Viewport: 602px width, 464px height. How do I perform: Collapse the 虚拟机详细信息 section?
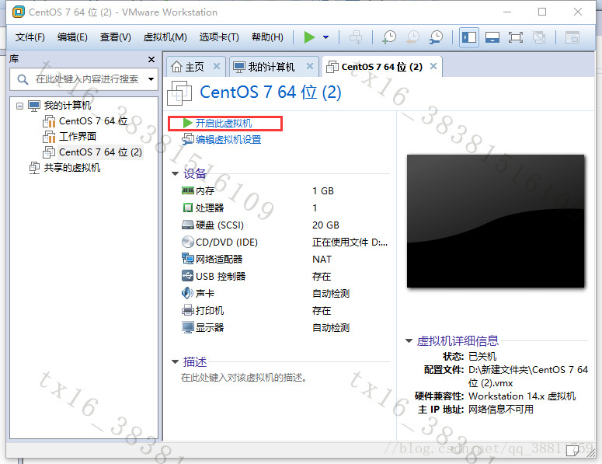409,340
